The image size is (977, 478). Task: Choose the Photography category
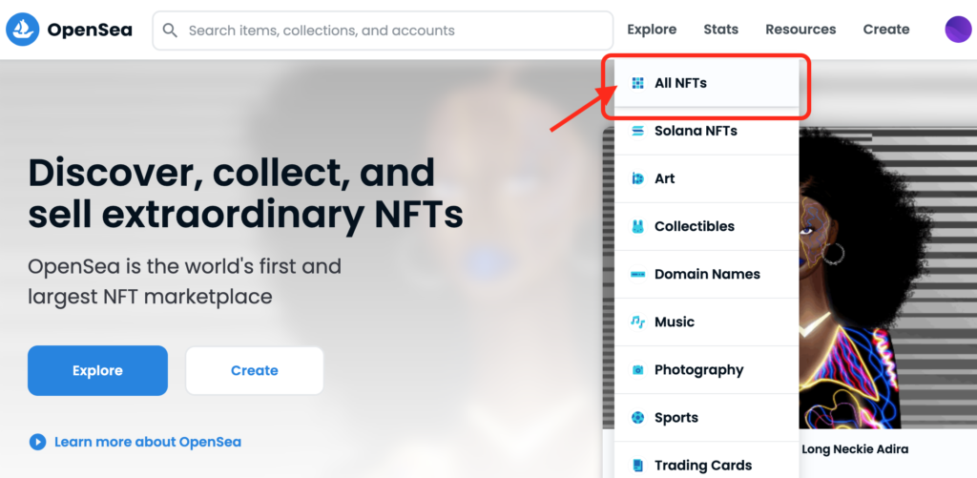(x=707, y=370)
